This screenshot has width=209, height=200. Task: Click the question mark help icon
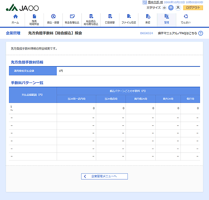point(201,33)
